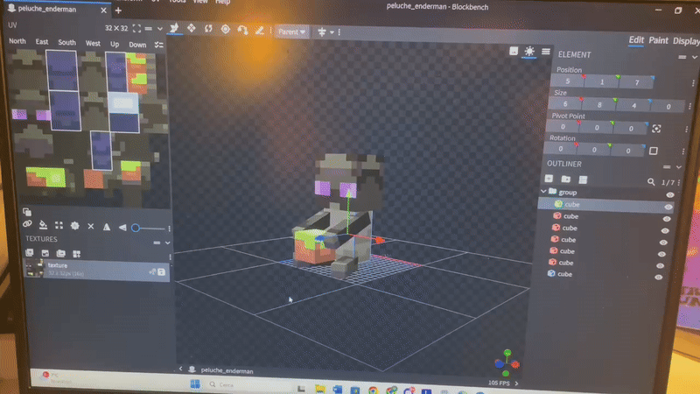Click the fourth icon under TEXTURES heading
Screen dimensions: 700x394
pos(76,254)
